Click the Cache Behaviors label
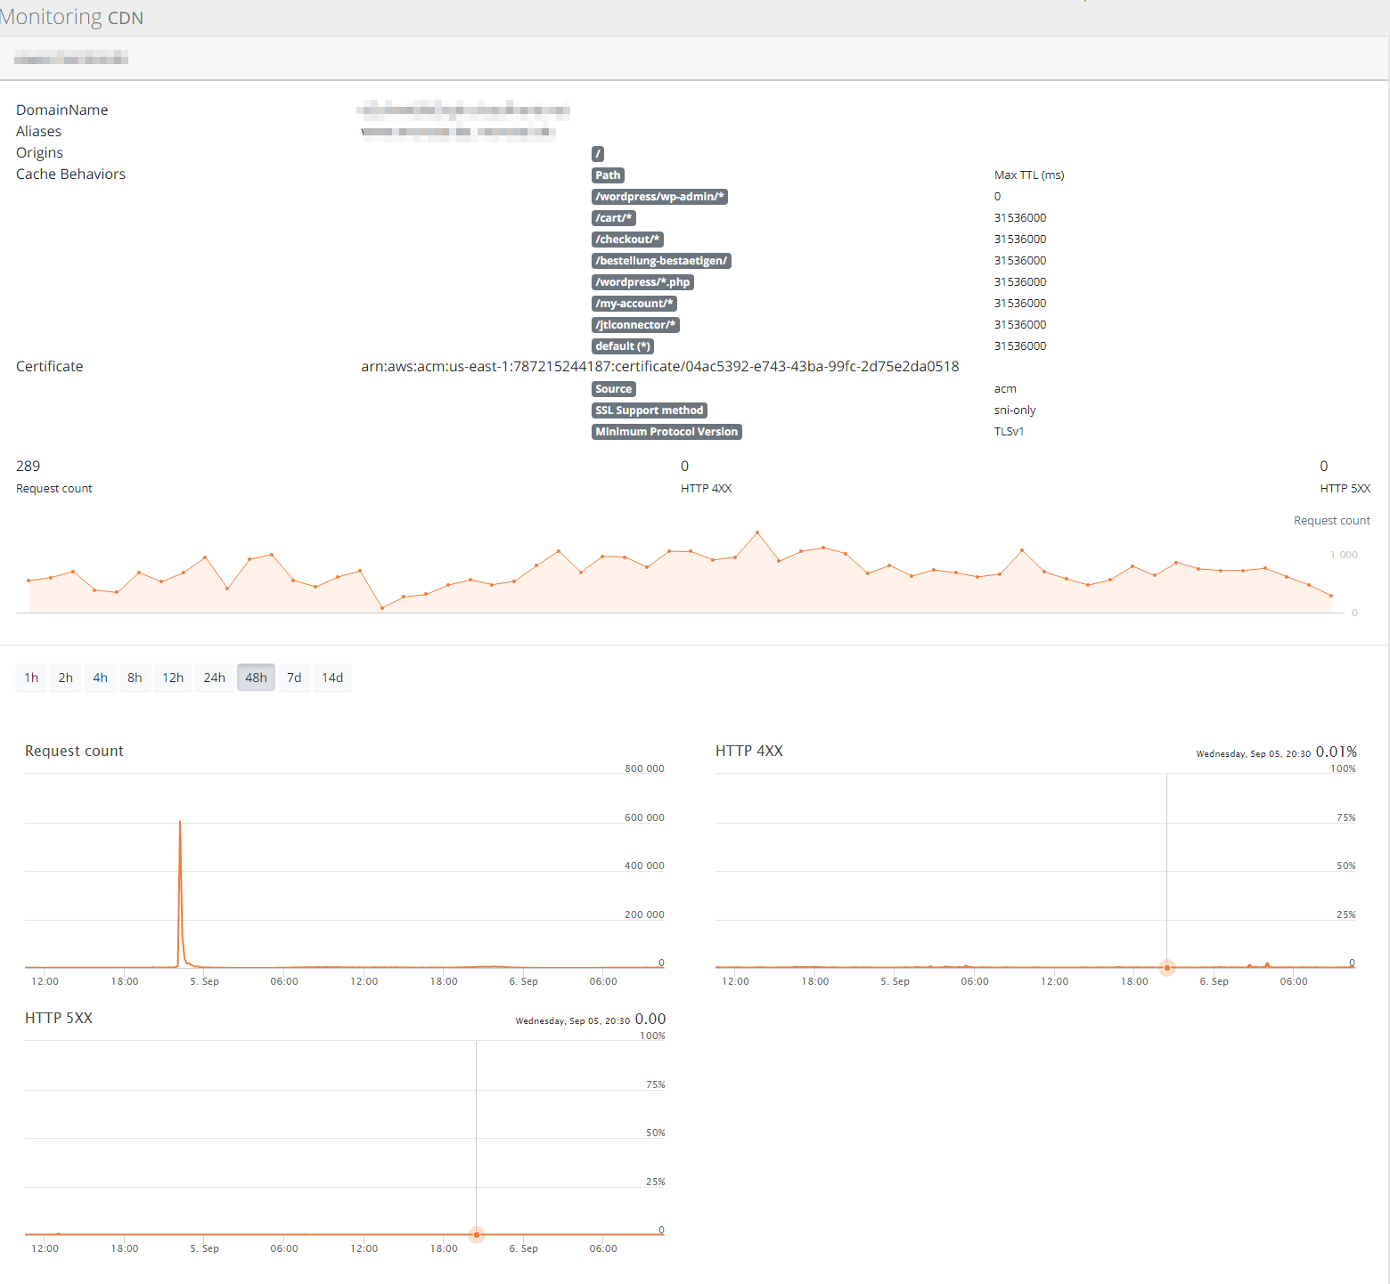This screenshot has width=1390, height=1284. point(70,175)
